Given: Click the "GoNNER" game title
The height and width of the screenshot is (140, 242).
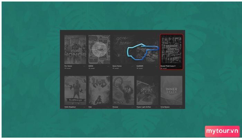Looking at the screenshot, I should tap(140, 66).
